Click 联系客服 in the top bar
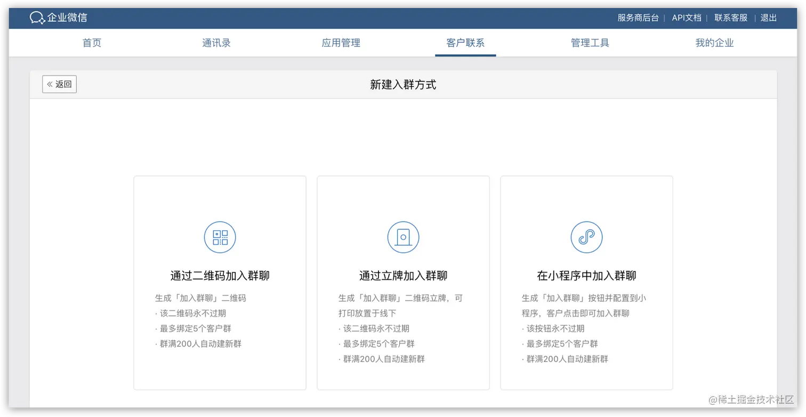The width and height of the screenshot is (806, 417). coord(730,17)
